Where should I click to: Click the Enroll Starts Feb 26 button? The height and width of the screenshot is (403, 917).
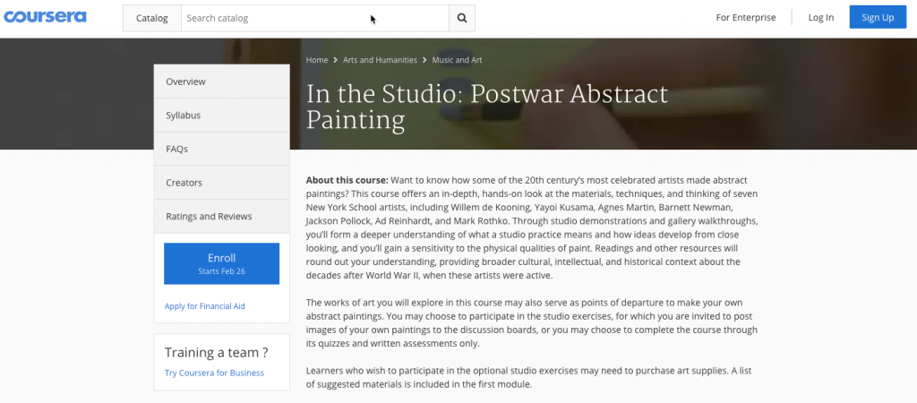[x=222, y=264]
